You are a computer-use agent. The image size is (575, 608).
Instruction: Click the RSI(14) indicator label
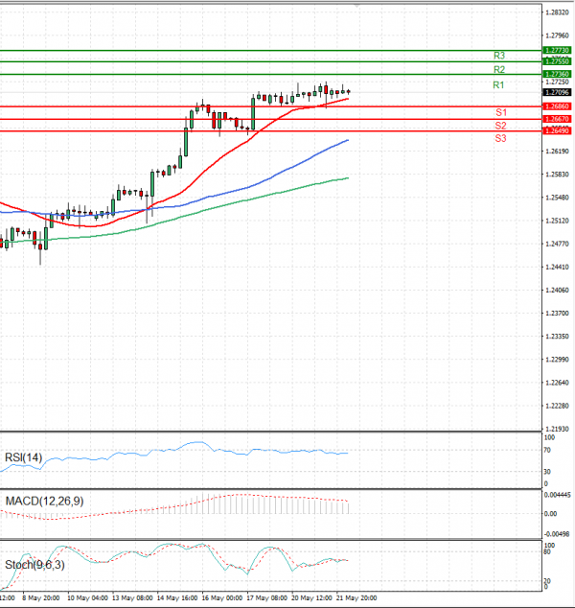click(23, 457)
